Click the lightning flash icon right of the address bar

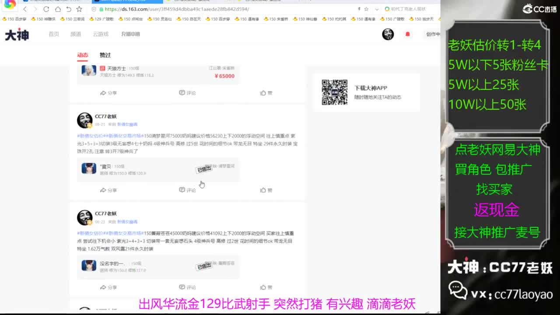tap(359, 8)
